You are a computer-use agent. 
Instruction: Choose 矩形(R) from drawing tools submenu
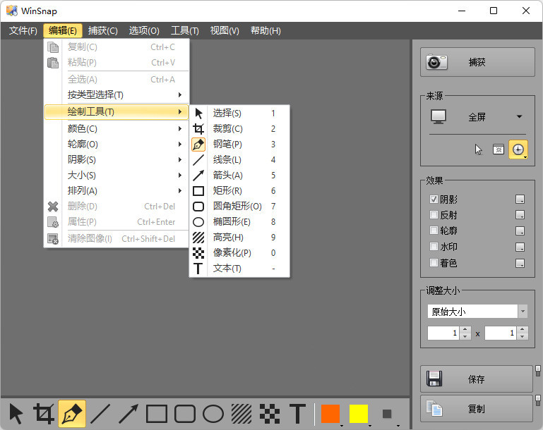point(239,191)
